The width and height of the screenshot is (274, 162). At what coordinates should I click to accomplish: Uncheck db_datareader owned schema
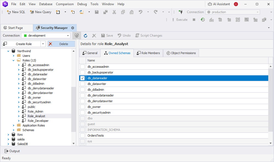(x=82, y=78)
